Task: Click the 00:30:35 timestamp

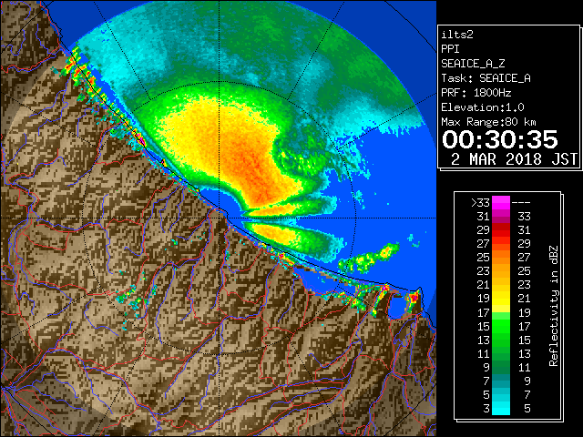Action: point(500,139)
